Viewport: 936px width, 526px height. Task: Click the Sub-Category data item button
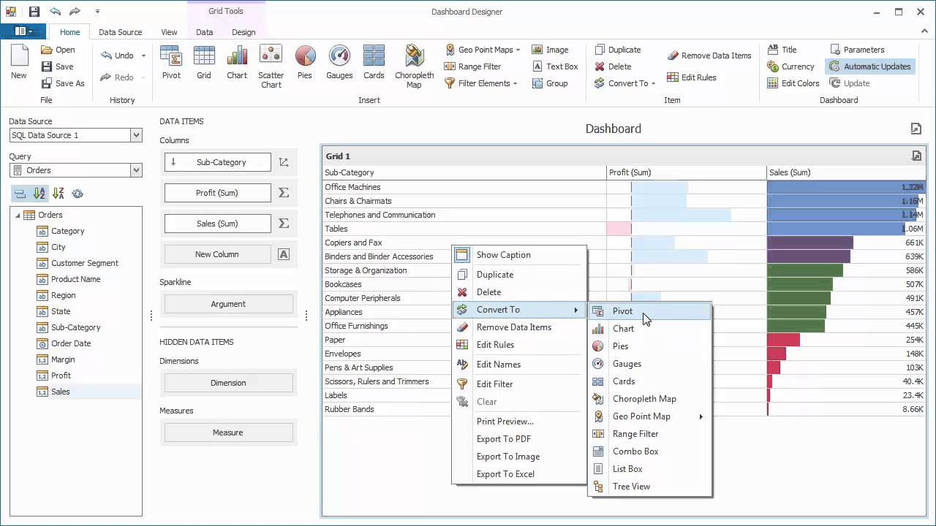click(217, 162)
